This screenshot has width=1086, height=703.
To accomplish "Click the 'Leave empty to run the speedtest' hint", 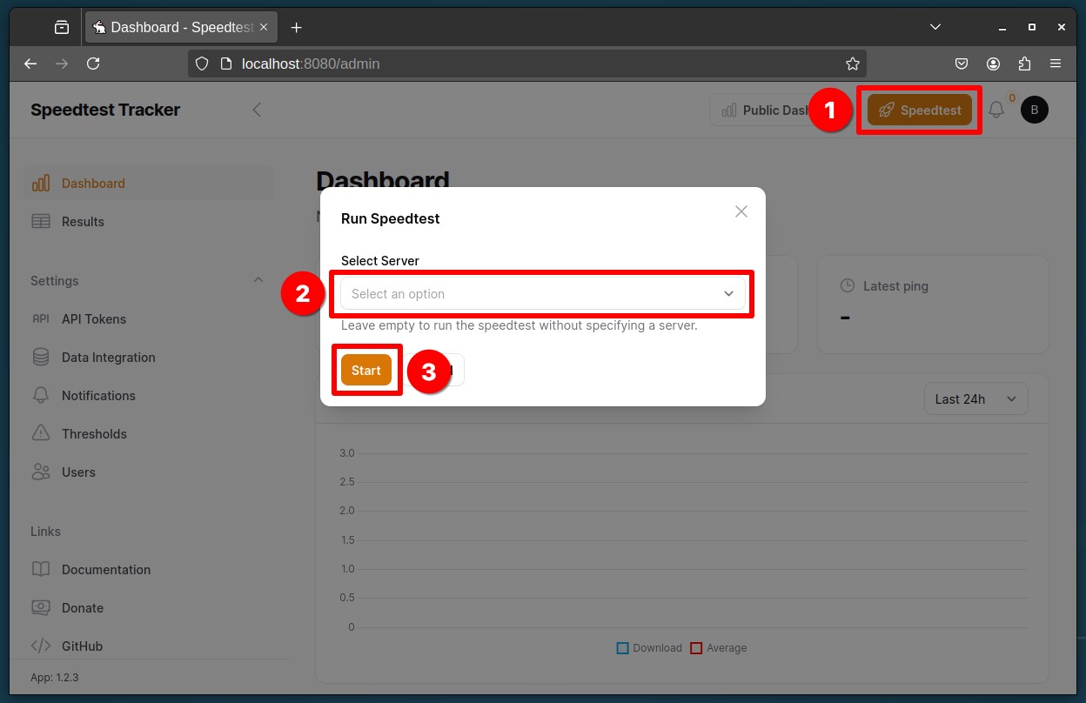I will 520,326.
